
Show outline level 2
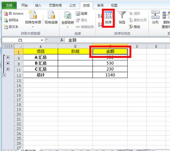tap(8, 46)
